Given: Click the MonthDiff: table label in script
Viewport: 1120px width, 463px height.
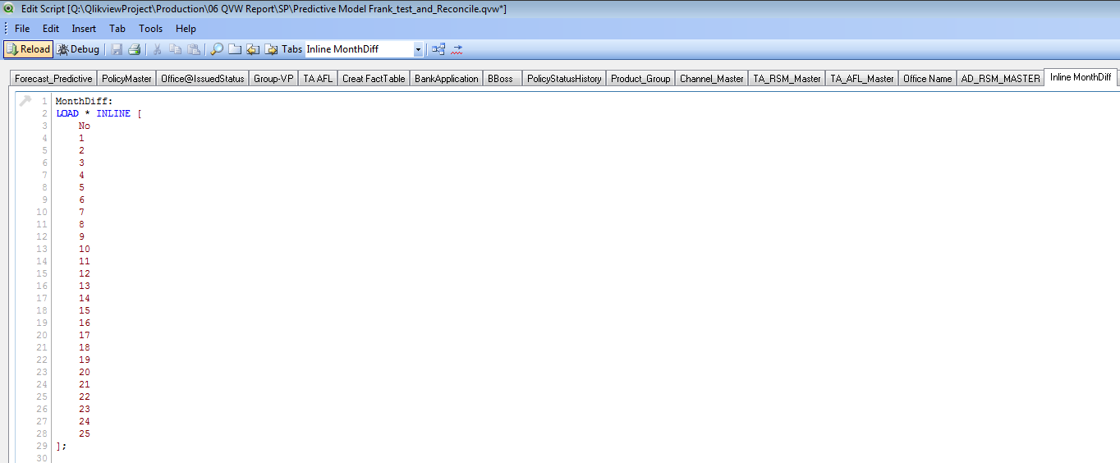Looking at the screenshot, I should click(x=84, y=101).
